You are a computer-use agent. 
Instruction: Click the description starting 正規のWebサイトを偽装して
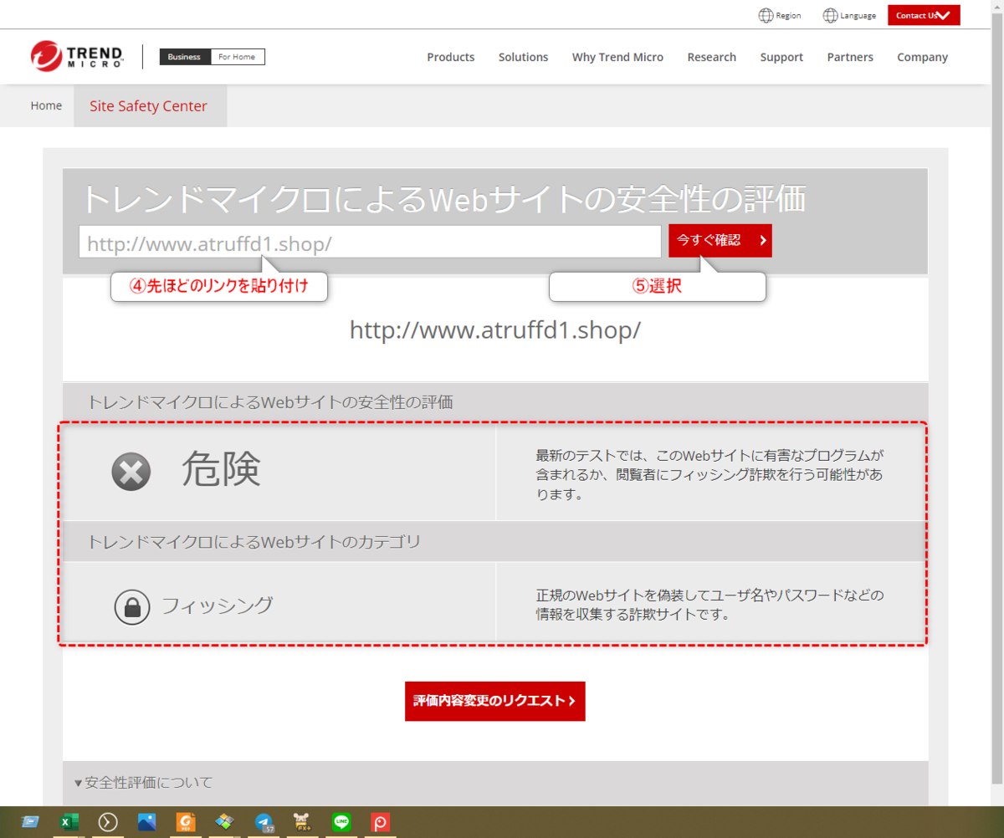pyautogui.click(x=709, y=606)
